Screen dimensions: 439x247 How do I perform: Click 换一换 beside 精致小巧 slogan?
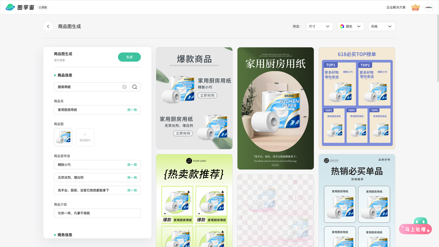pos(132,165)
